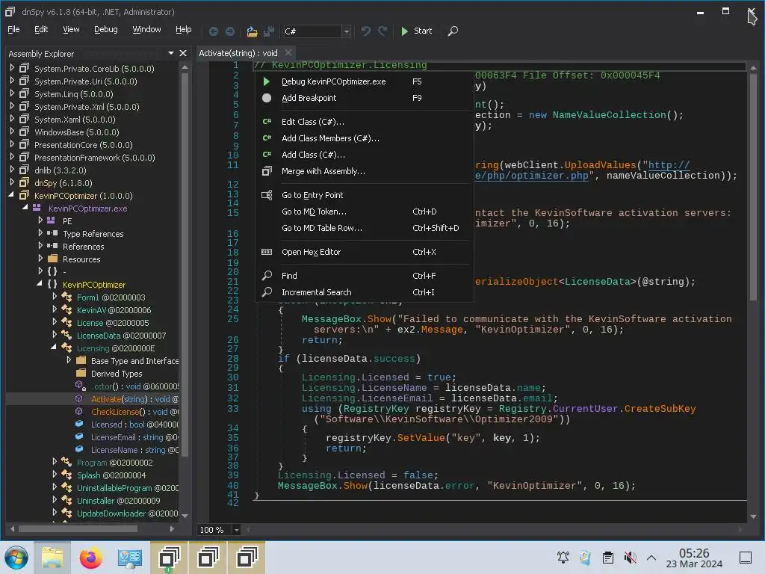This screenshot has width=765, height=574.
Task: Click the Undo toolbar icon
Action: coord(365,31)
